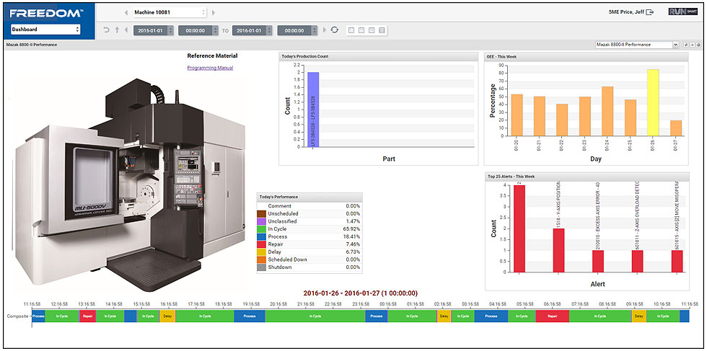Open dashboard settings gear icon
The width and height of the screenshot is (707, 351).
[699, 45]
